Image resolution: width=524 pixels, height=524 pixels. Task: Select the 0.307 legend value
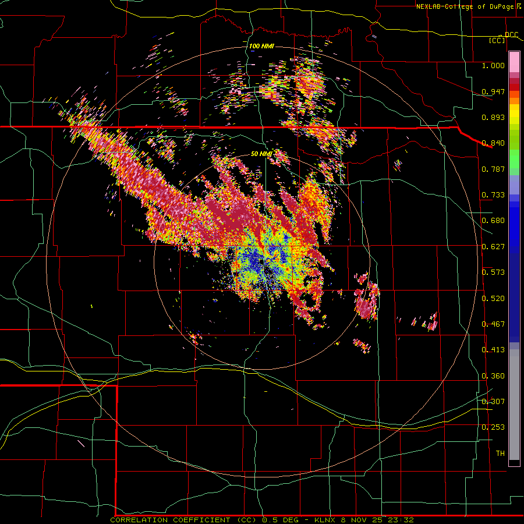click(x=493, y=401)
